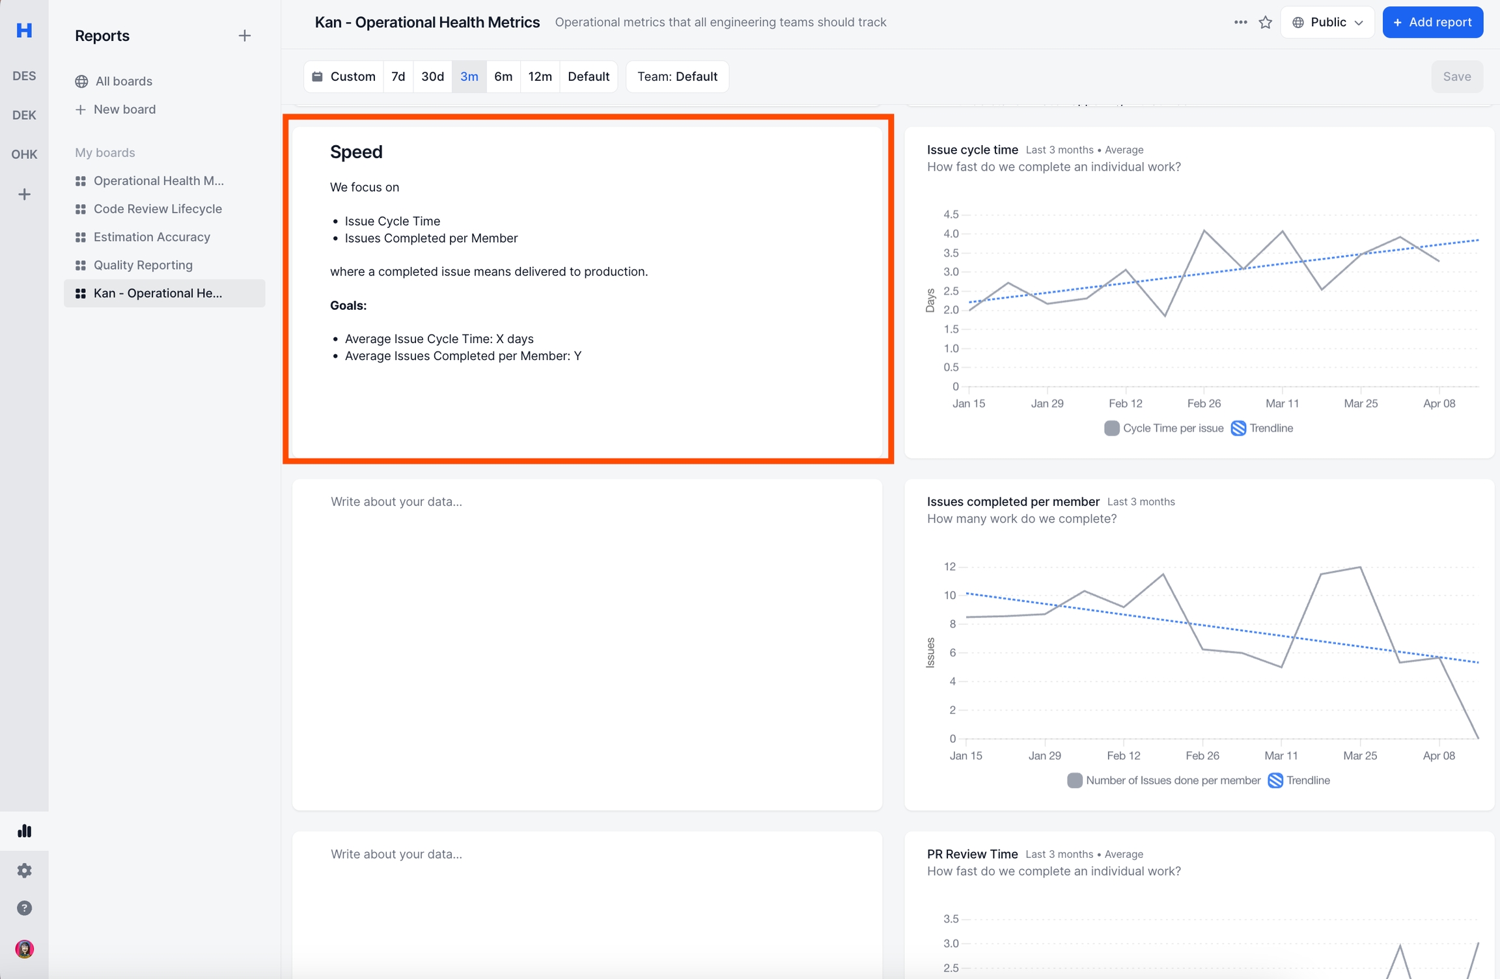Select the 7d time range

398,76
